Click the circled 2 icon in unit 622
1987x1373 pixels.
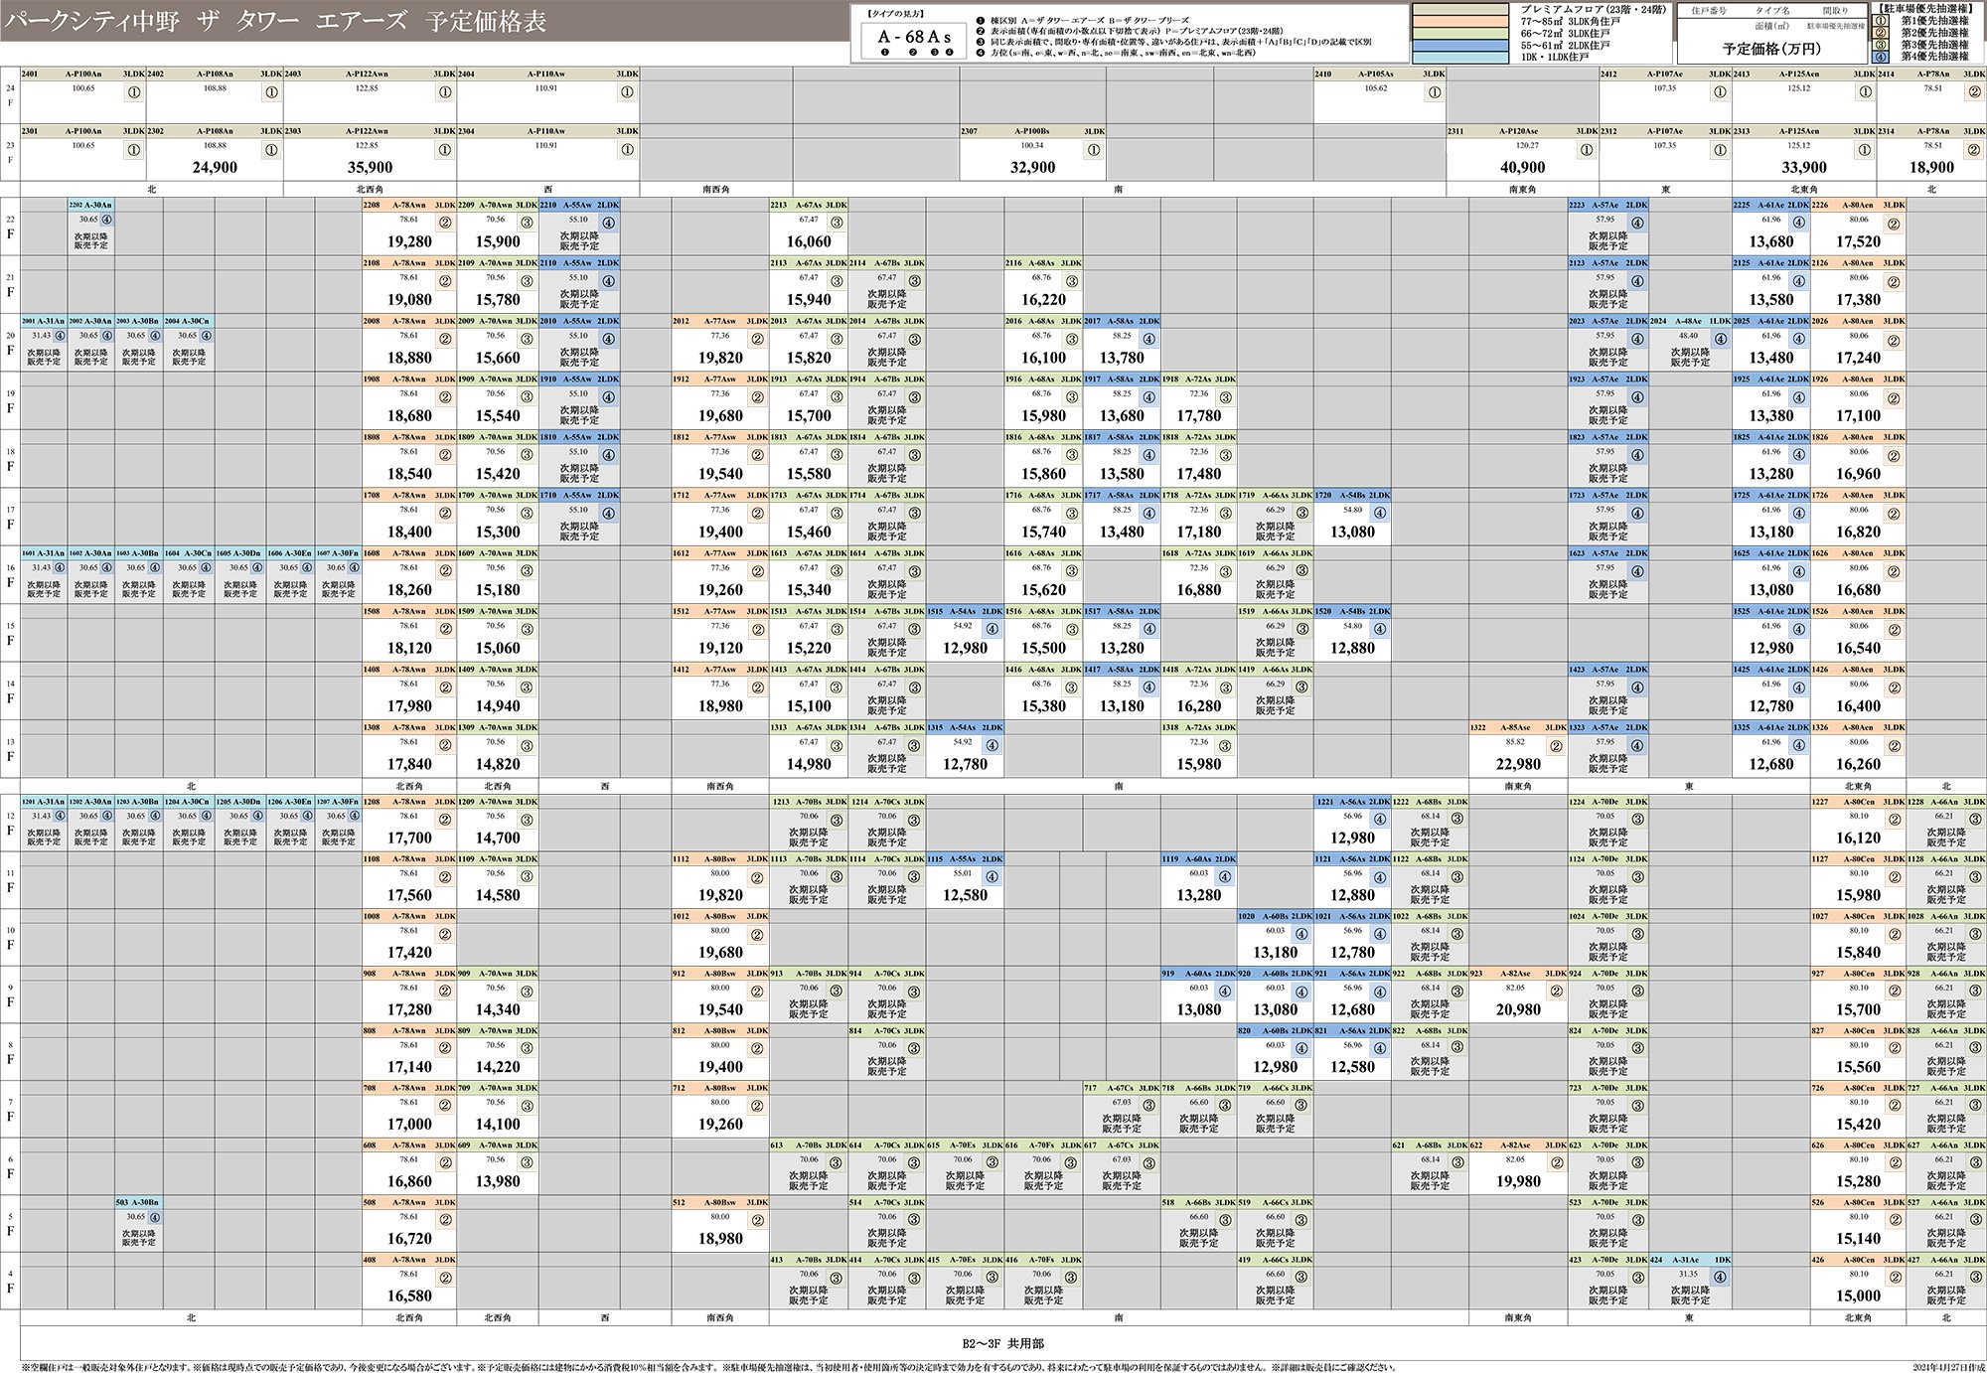click(1556, 1163)
